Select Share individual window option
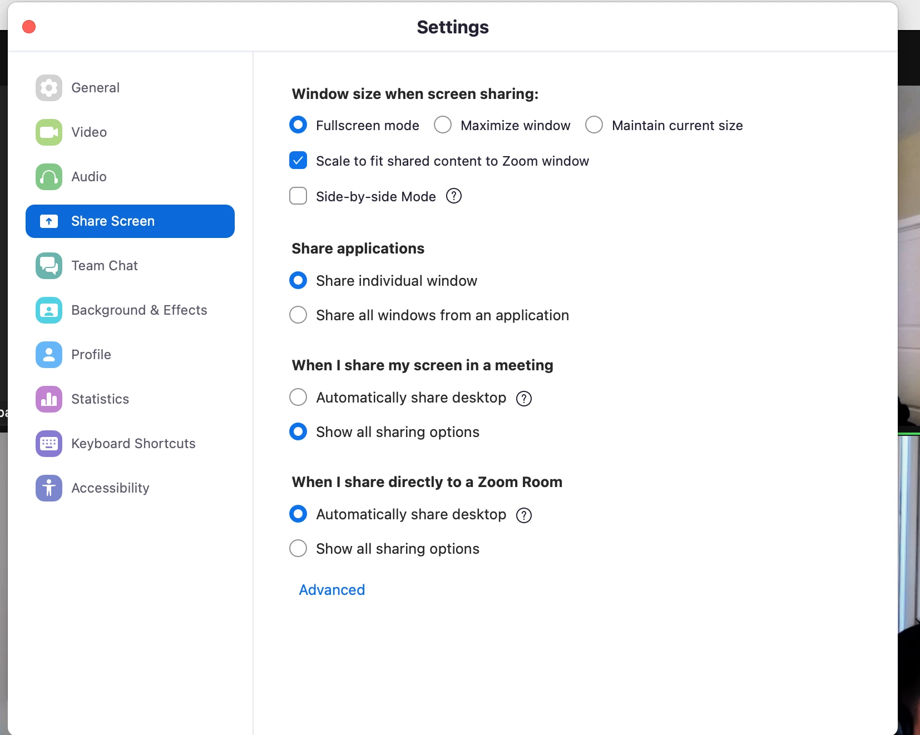920x735 pixels. click(x=298, y=280)
